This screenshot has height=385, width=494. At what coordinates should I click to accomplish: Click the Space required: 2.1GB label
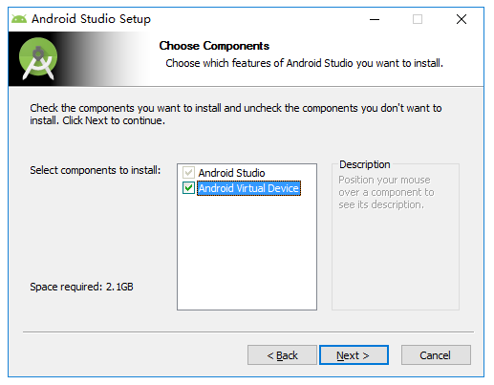[x=81, y=287]
